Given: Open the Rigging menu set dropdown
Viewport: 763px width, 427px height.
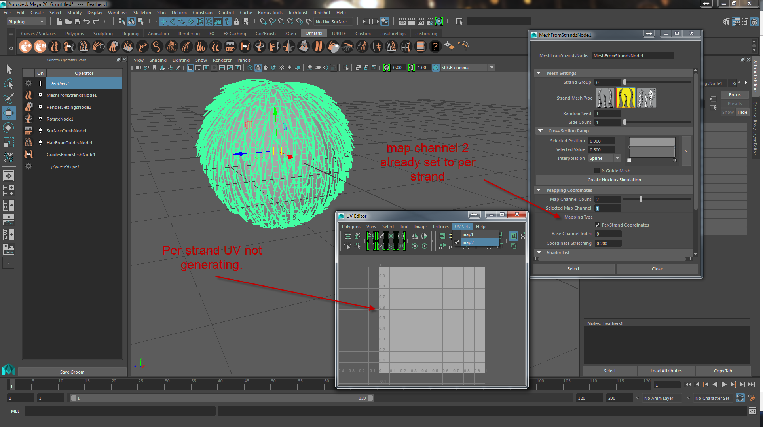Looking at the screenshot, I should coord(26,22).
